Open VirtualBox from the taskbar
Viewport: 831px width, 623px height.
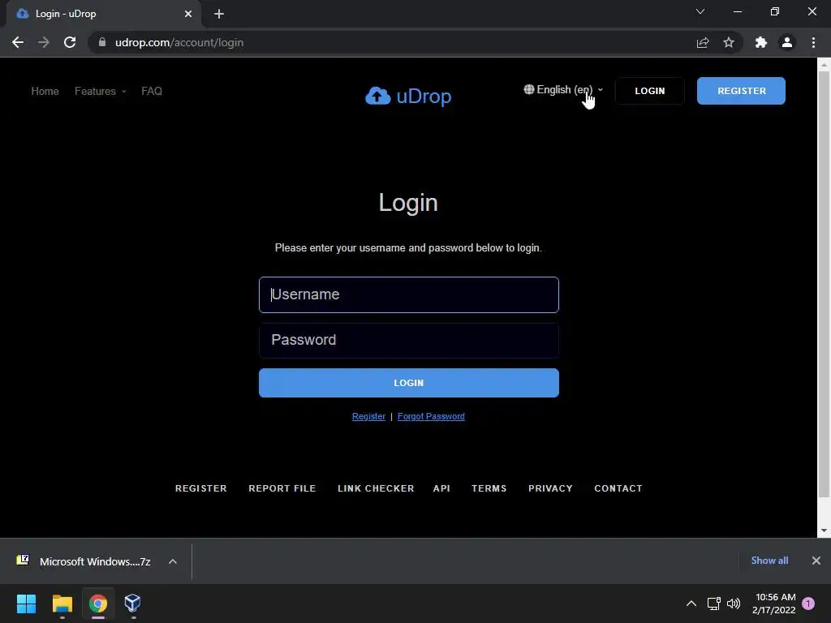click(x=132, y=604)
